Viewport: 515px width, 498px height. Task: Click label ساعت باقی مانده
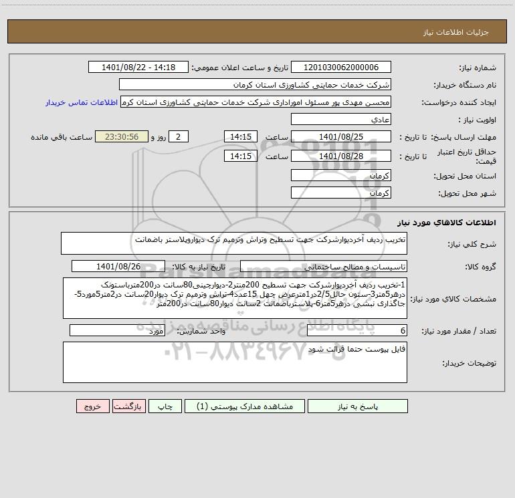point(62,137)
